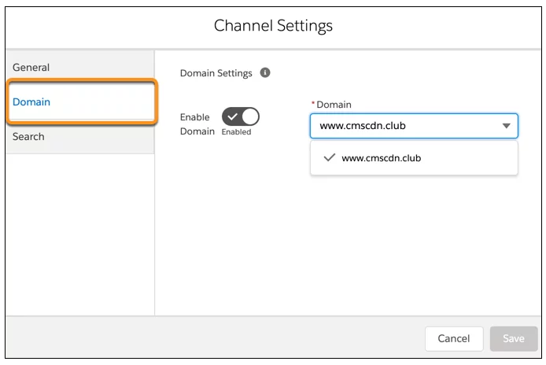The width and height of the screenshot is (546, 365).
Task: Save the channel settings
Action: click(514, 338)
